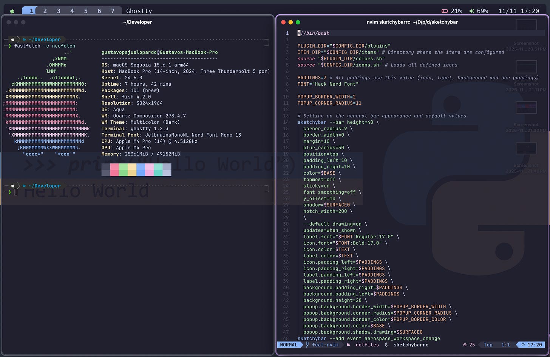Switch to workspace 3 in the top bar
Viewport: 550px width, 357px height.
click(59, 11)
